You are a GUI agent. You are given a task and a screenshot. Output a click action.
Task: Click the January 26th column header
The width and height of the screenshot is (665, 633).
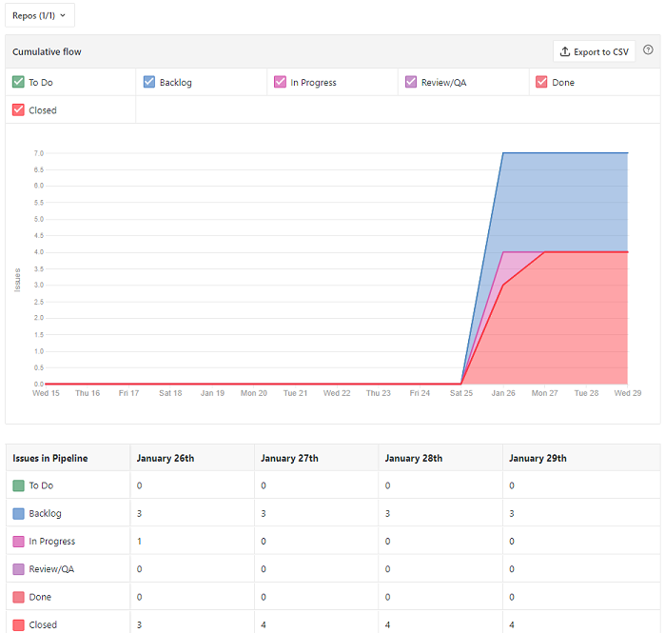coord(166,458)
